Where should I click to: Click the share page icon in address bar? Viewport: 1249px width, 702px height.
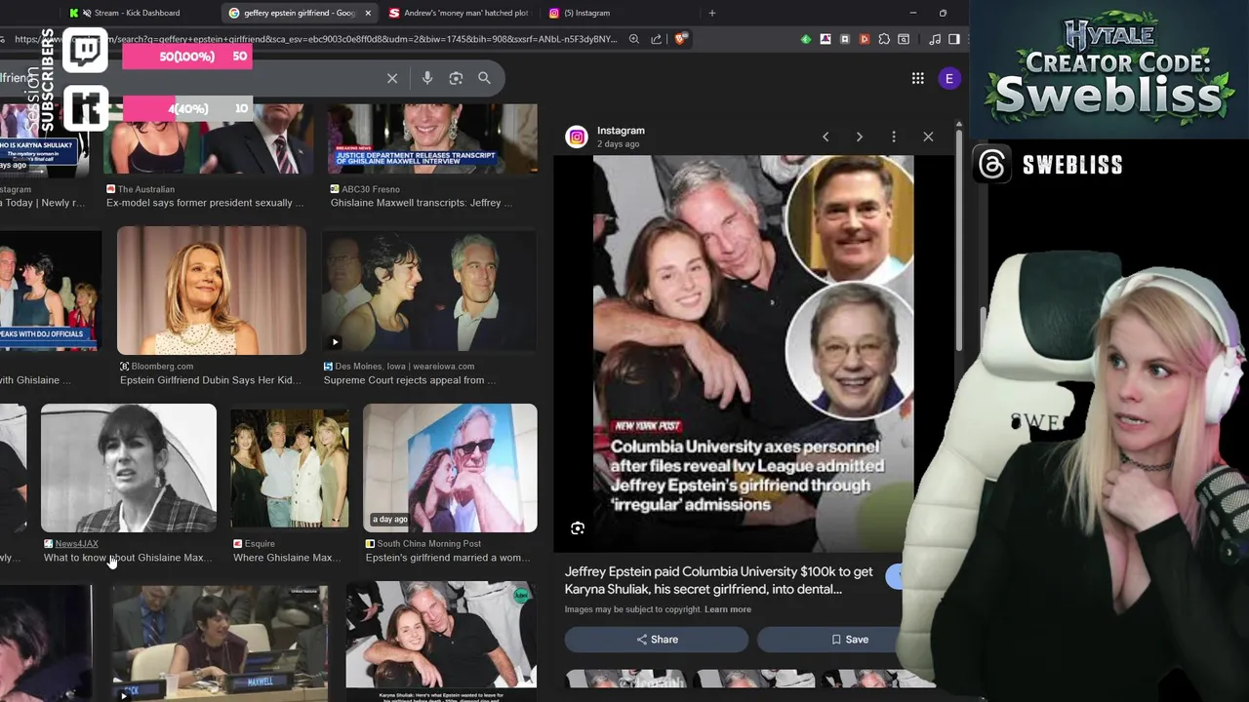657,39
